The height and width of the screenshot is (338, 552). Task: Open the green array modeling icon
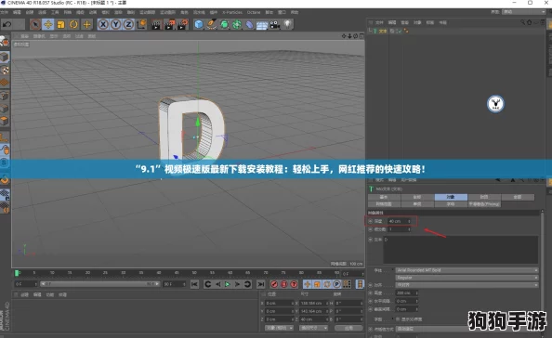point(237,24)
